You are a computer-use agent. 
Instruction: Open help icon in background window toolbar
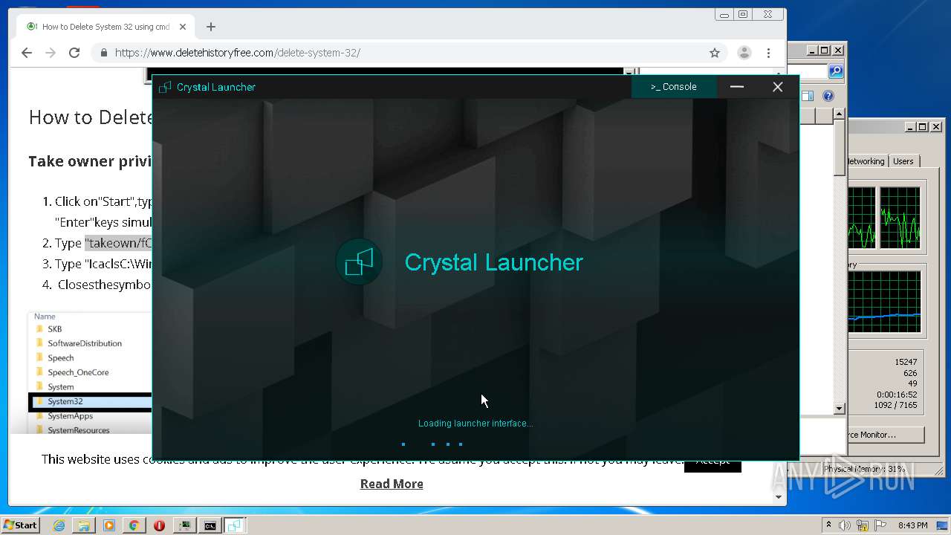(x=828, y=96)
